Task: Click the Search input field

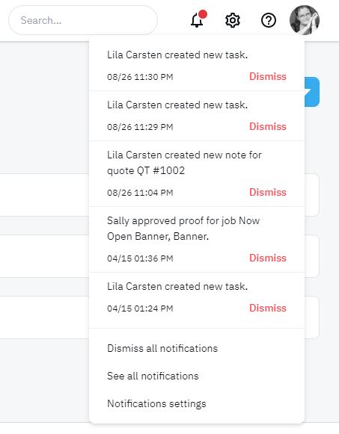Action: pos(83,20)
